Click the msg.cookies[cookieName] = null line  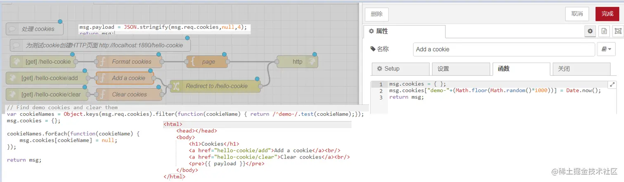tap(69, 140)
